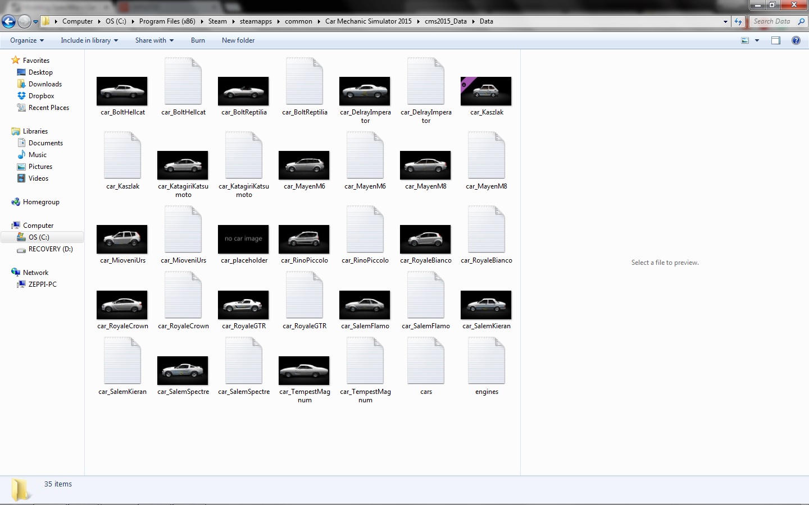Screen dimensions: 809x505
Task: Select the car_placeholder 'no car image' file
Action: tap(243, 239)
